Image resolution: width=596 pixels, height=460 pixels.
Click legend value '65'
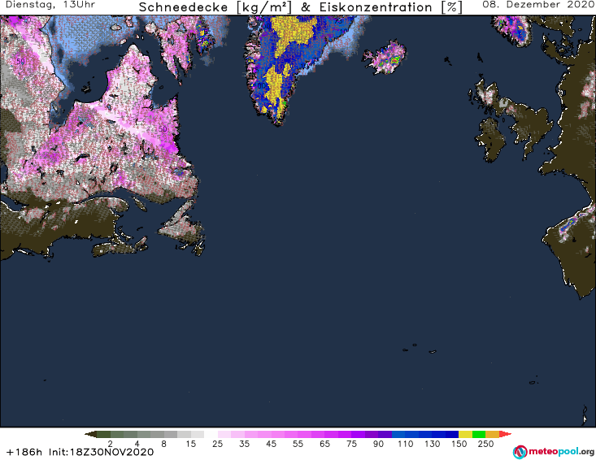324,444
